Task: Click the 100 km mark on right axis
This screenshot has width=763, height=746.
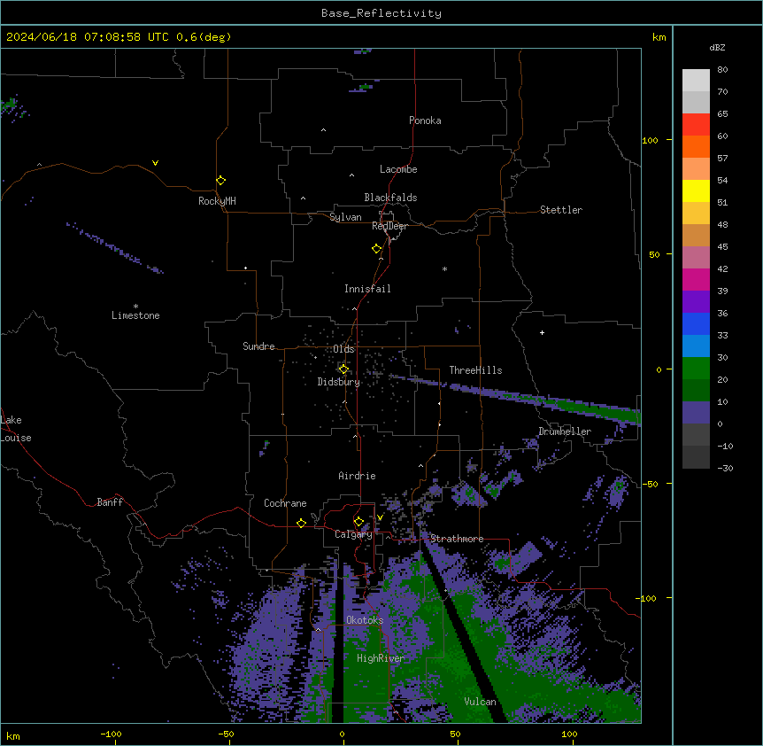Action: pyautogui.click(x=650, y=140)
